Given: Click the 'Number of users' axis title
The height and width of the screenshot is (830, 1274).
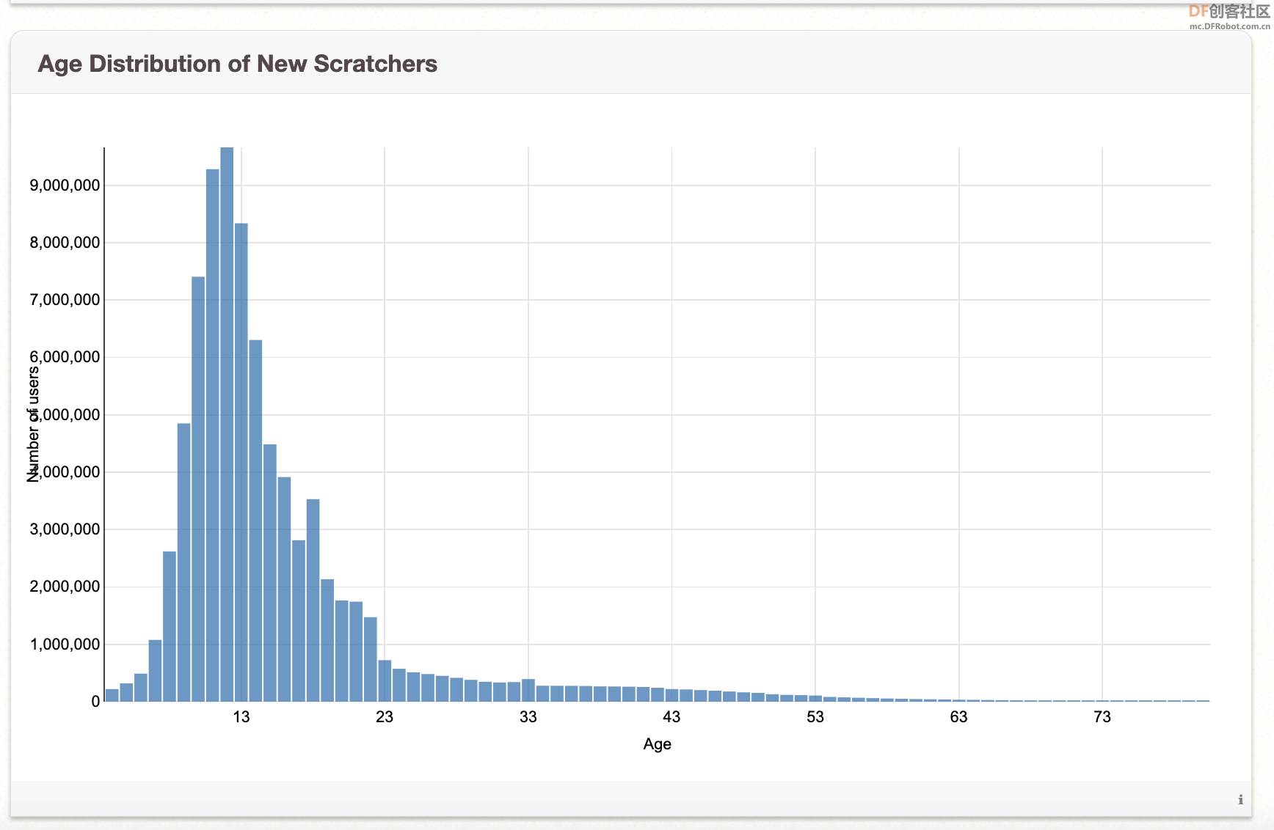Looking at the screenshot, I should tap(33, 425).
